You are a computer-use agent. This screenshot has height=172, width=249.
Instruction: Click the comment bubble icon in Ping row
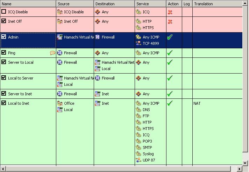tap(52, 53)
